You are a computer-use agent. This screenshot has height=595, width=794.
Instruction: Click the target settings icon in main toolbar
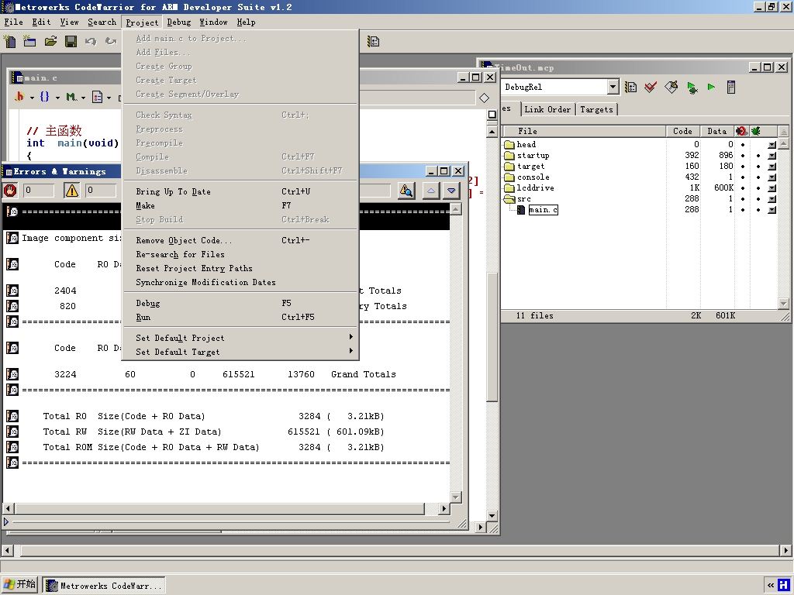coord(373,41)
